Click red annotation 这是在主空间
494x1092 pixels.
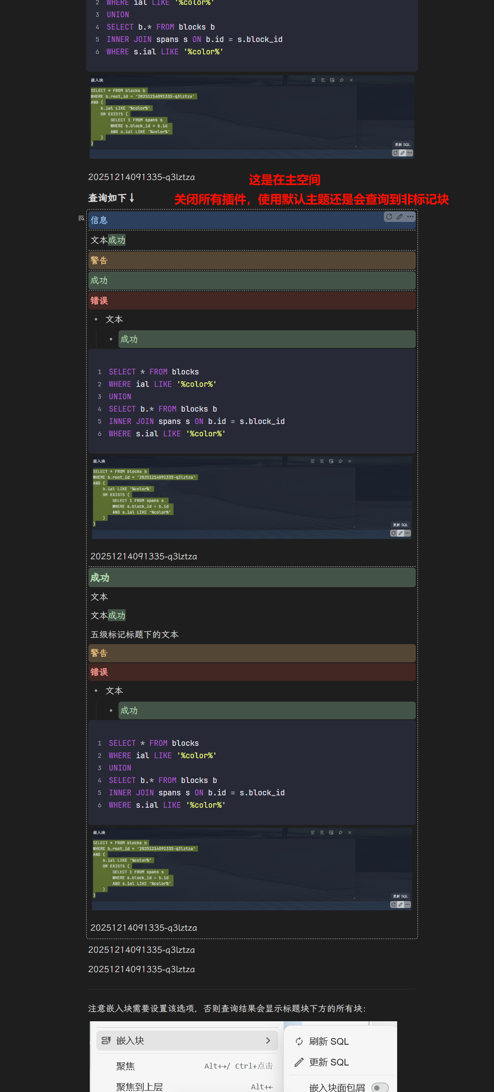coord(284,180)
